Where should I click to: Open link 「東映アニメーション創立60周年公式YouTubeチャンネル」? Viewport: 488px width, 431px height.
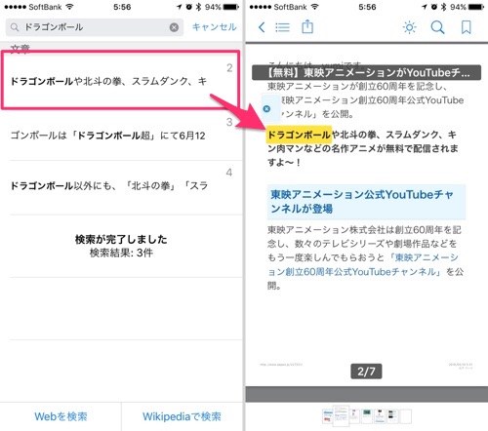[x=363, y=264]
